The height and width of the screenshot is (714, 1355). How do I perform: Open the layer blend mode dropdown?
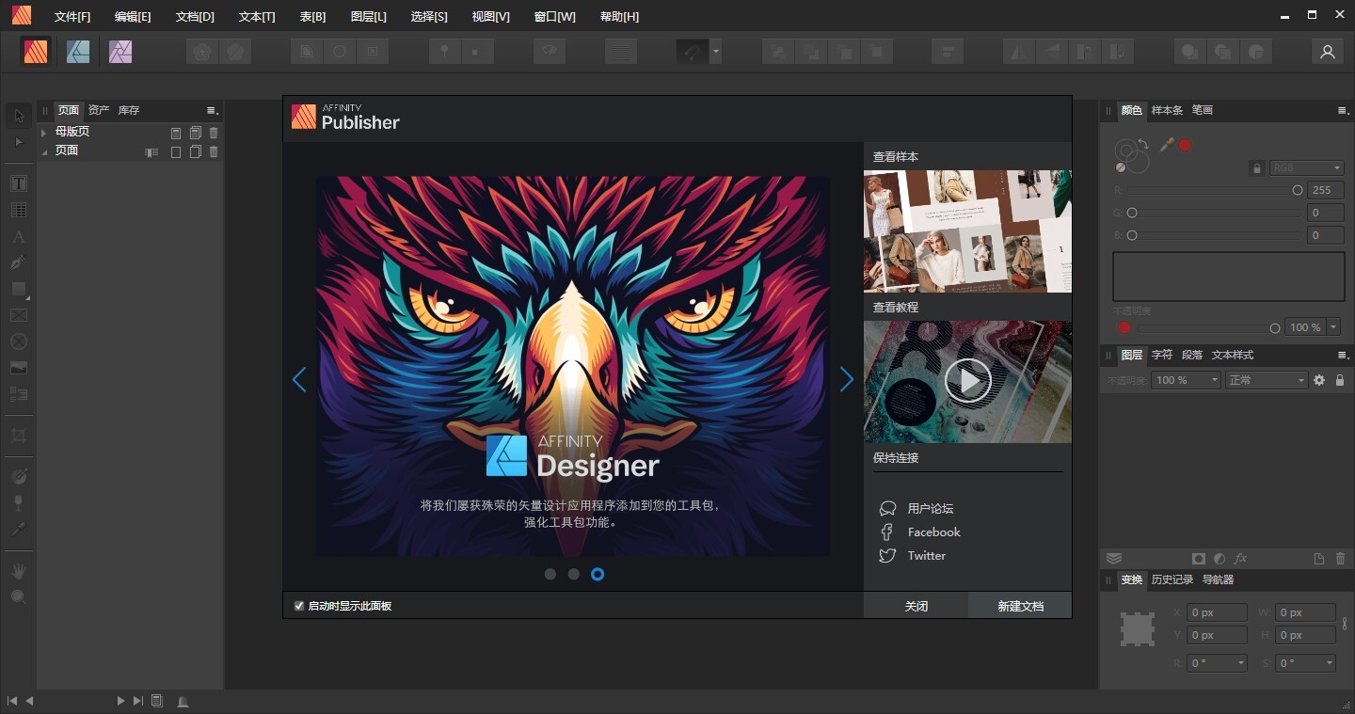pyautogui.click(x=1267, y=380)
